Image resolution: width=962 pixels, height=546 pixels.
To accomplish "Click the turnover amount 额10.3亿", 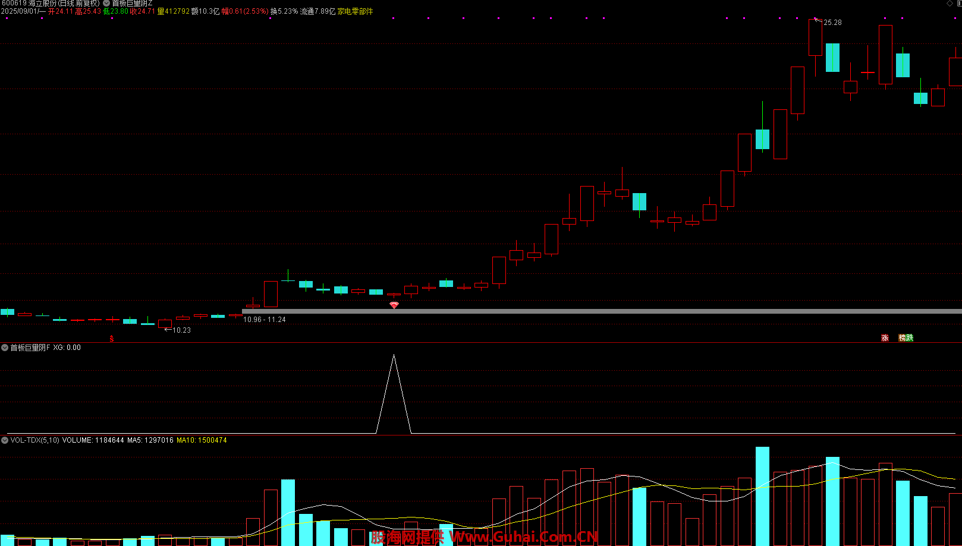I will coord(206,11).
